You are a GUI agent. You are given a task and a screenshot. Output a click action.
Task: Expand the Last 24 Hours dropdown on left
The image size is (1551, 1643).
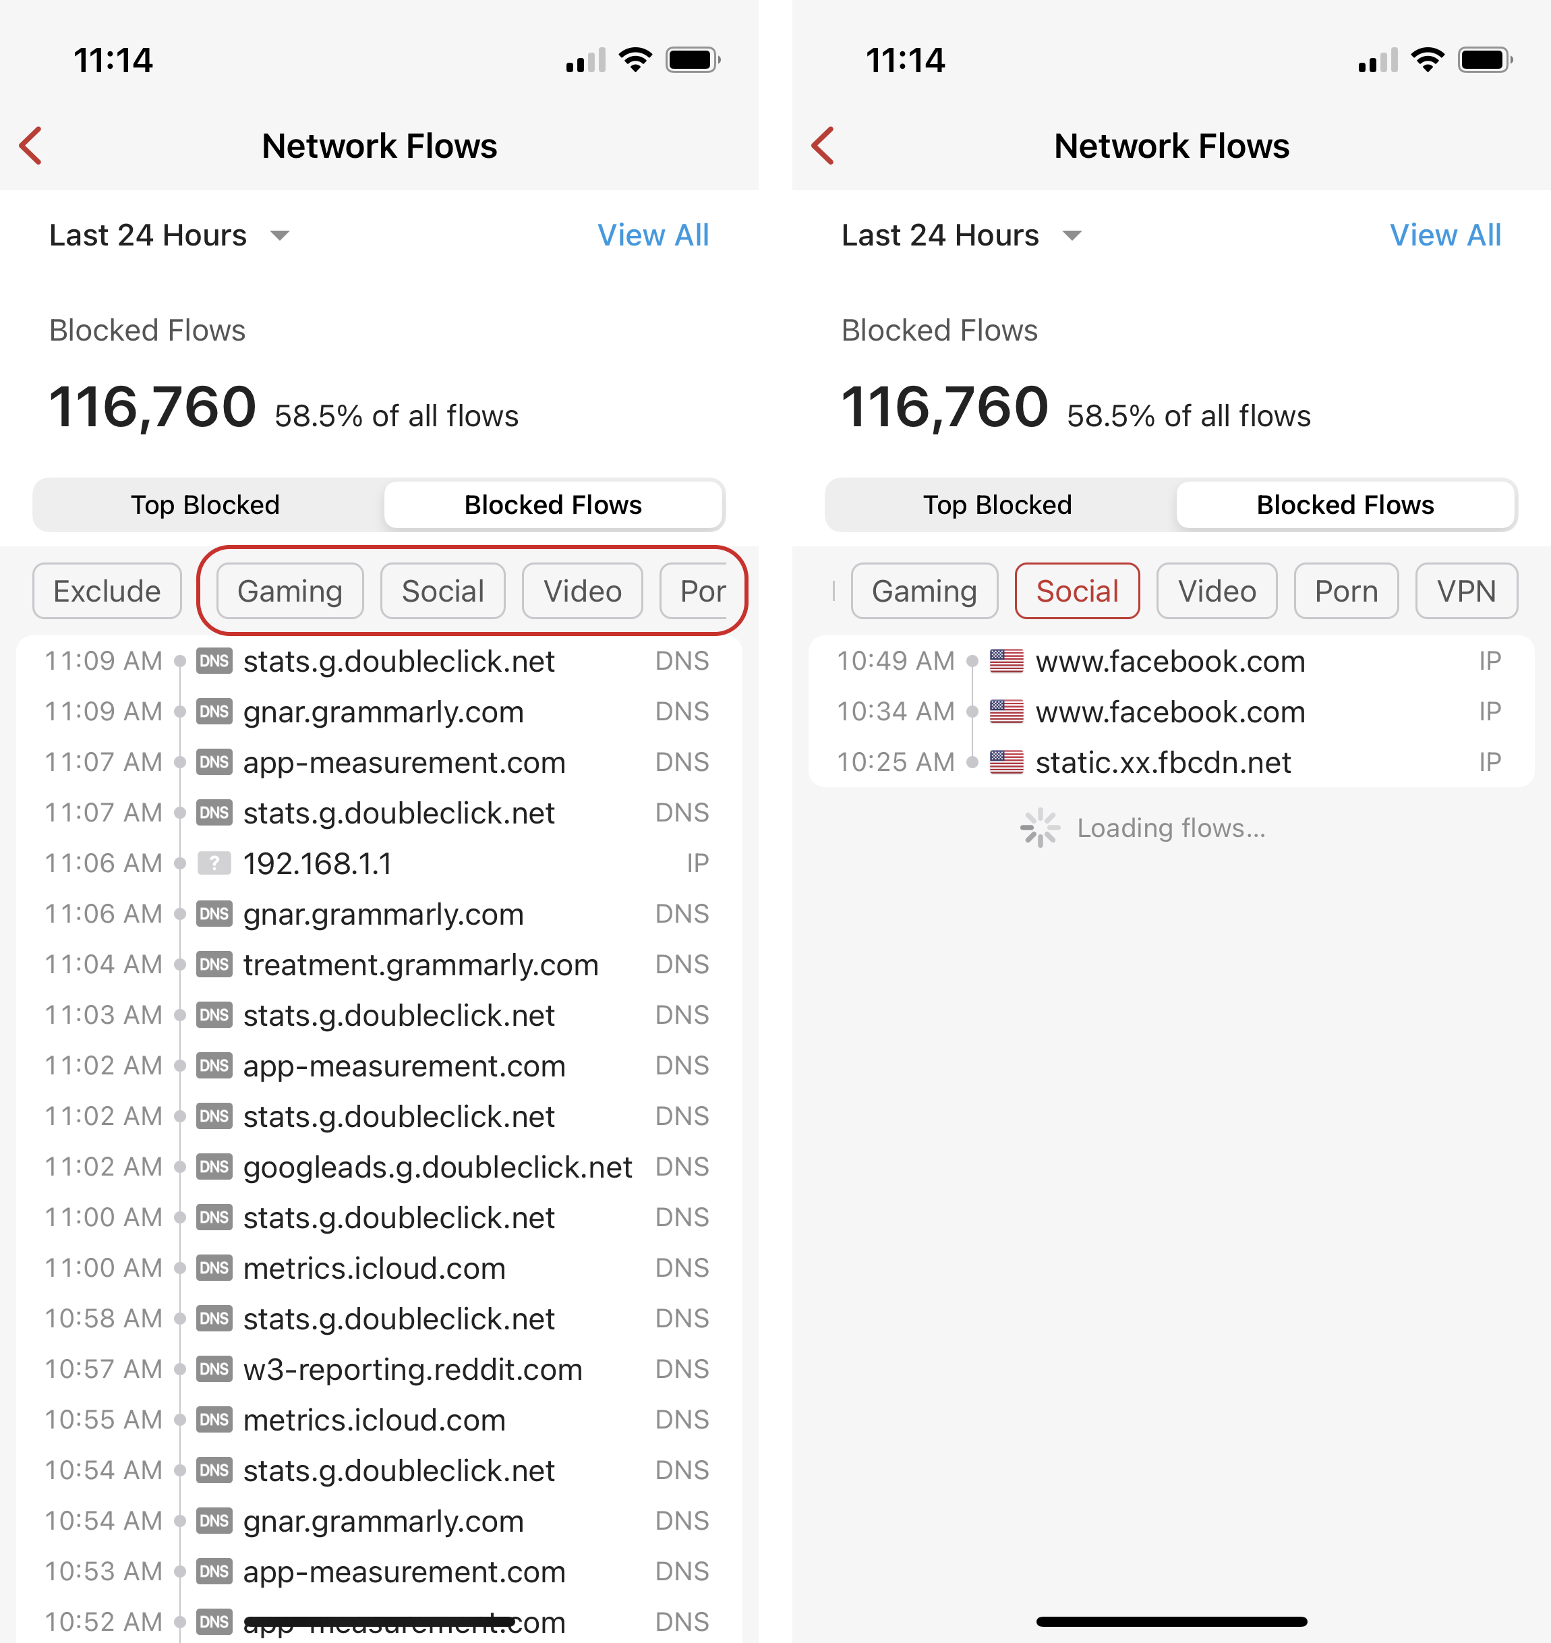click(x=169, y=235)
